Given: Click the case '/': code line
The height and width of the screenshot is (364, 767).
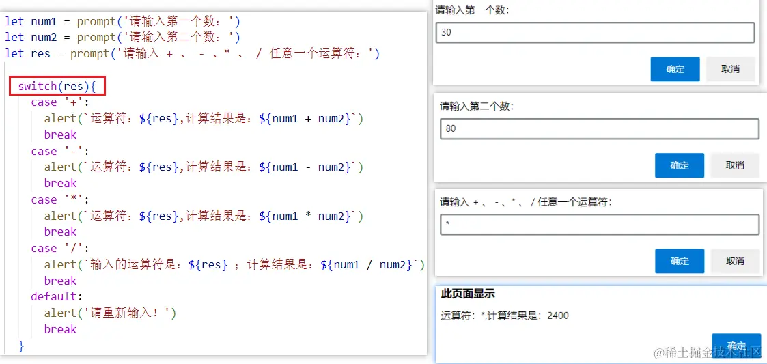Looking at the screenshot, I should 60,249.
